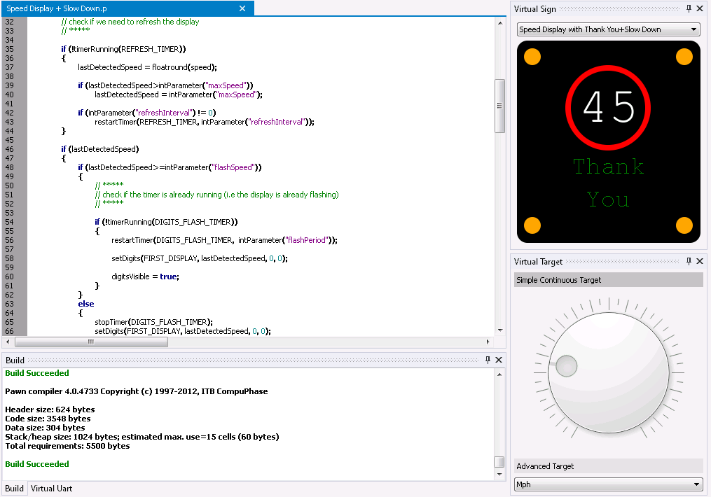Screen dimensions: 711x497
Task: Click the code editor scroll down arrow
Action: point(500,330)
